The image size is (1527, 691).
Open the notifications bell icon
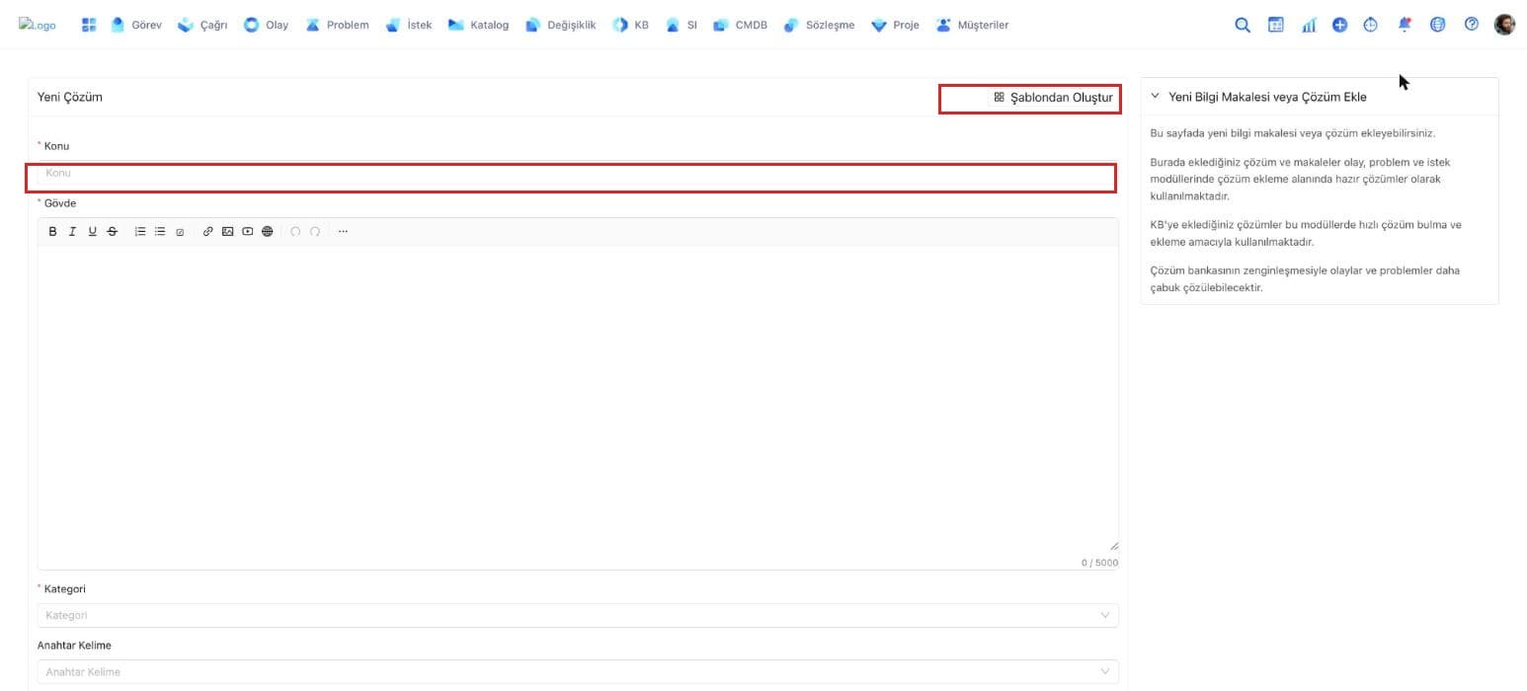pos(1405,26)
